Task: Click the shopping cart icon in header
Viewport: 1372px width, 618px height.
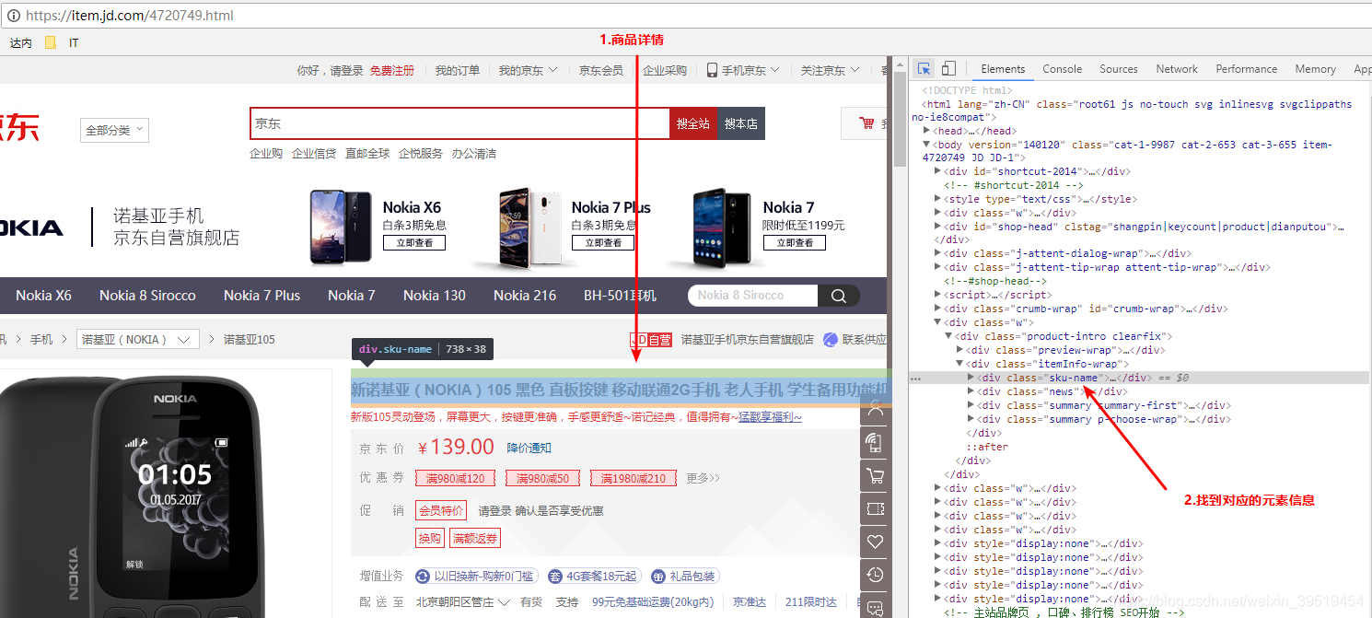Action: (x=866, y=122)
